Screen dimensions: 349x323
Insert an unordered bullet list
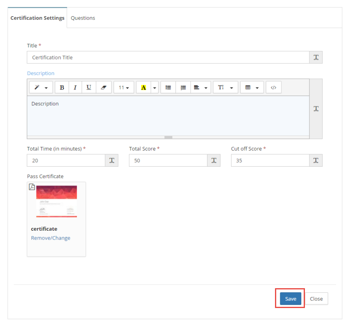point(168,87)
